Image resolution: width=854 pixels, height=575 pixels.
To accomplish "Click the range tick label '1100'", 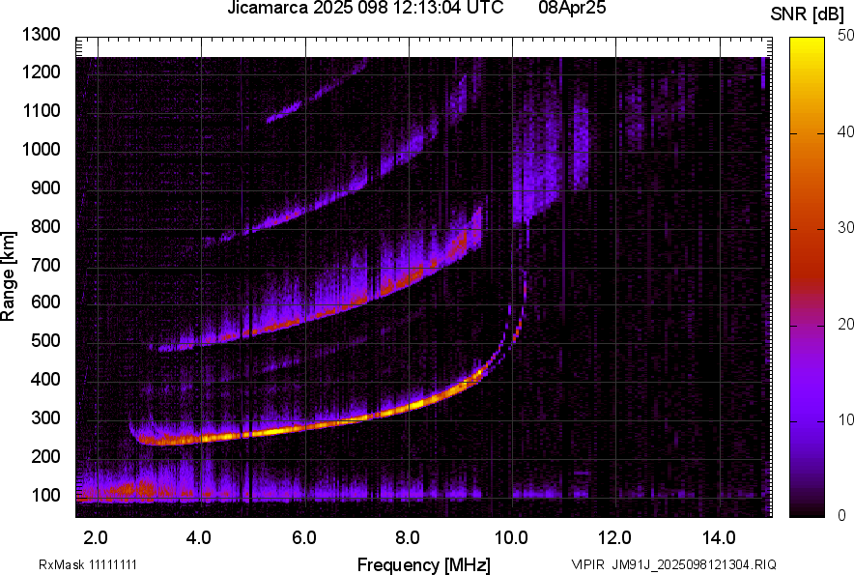I will pyautogui.click(x=41, y=110).
